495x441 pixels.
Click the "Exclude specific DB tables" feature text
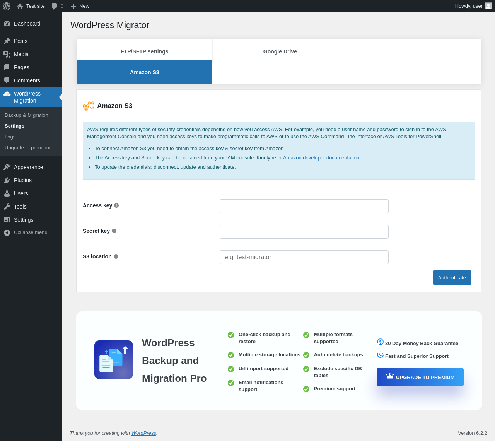(338, 372)
